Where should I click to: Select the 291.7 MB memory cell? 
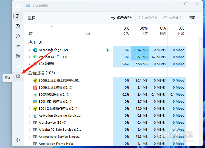140,50
